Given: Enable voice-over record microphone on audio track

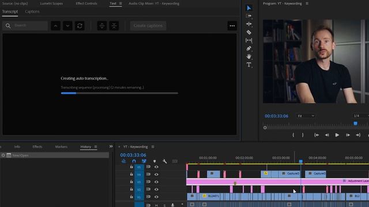Looking at the screenshot, I should pos(172,205).
